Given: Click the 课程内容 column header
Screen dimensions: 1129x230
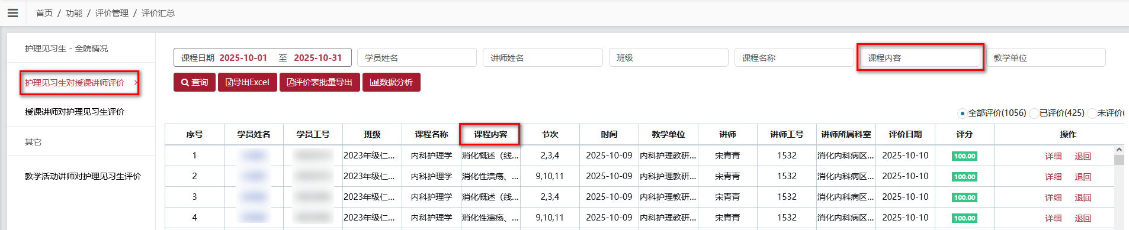Looking at the screenshot, I should point(490,134).
